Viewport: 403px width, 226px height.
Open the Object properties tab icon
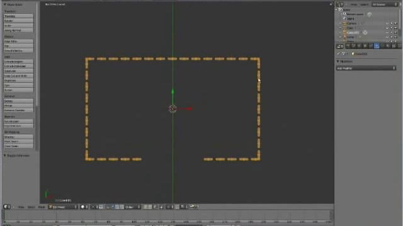pyautogui.click(x=365, y=46)
